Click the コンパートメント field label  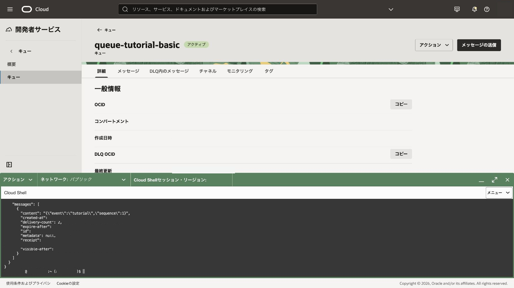[x=112, y=121]
